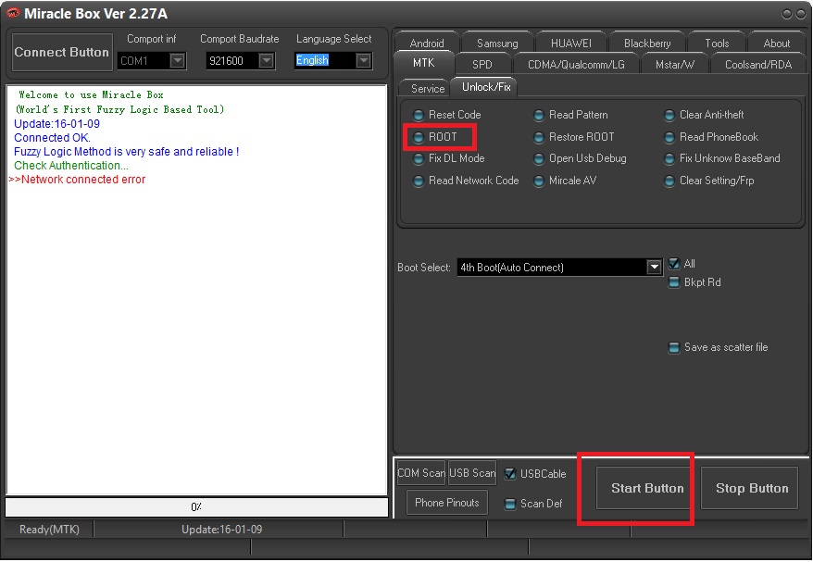Image resolution: width=813 pixels, height=562 pixels.
Task: Click the Update:16-01-09 status bar entry
Action: (x=222, y=530)
